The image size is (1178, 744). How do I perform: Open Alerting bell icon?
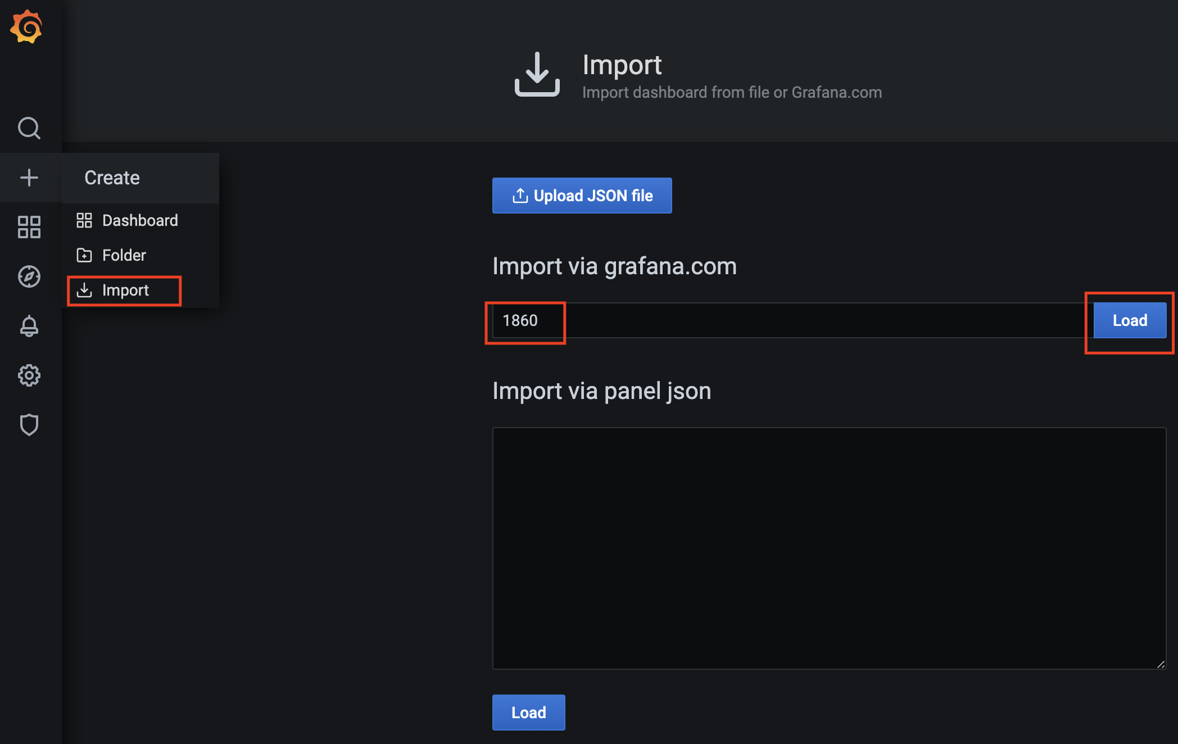tap(29, 326)
